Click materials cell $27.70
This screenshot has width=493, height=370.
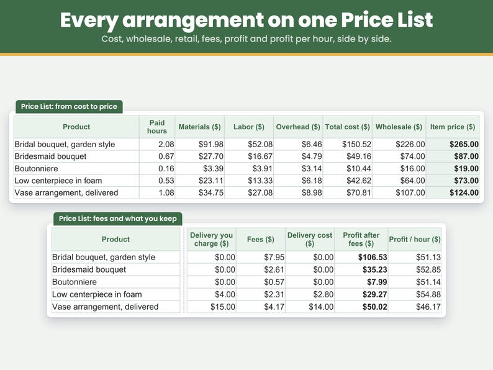point(200,156)
